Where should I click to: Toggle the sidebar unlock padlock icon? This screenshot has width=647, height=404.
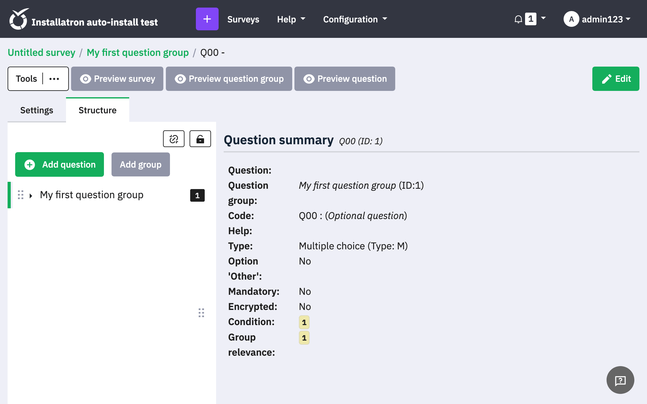pyautogui.click(x=200, y=139)
